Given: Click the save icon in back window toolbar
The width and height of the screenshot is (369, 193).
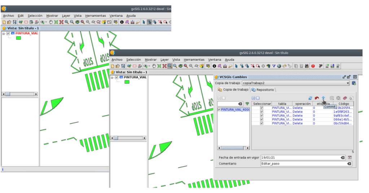Looking at the screenshot, I should tap(14, 22).
